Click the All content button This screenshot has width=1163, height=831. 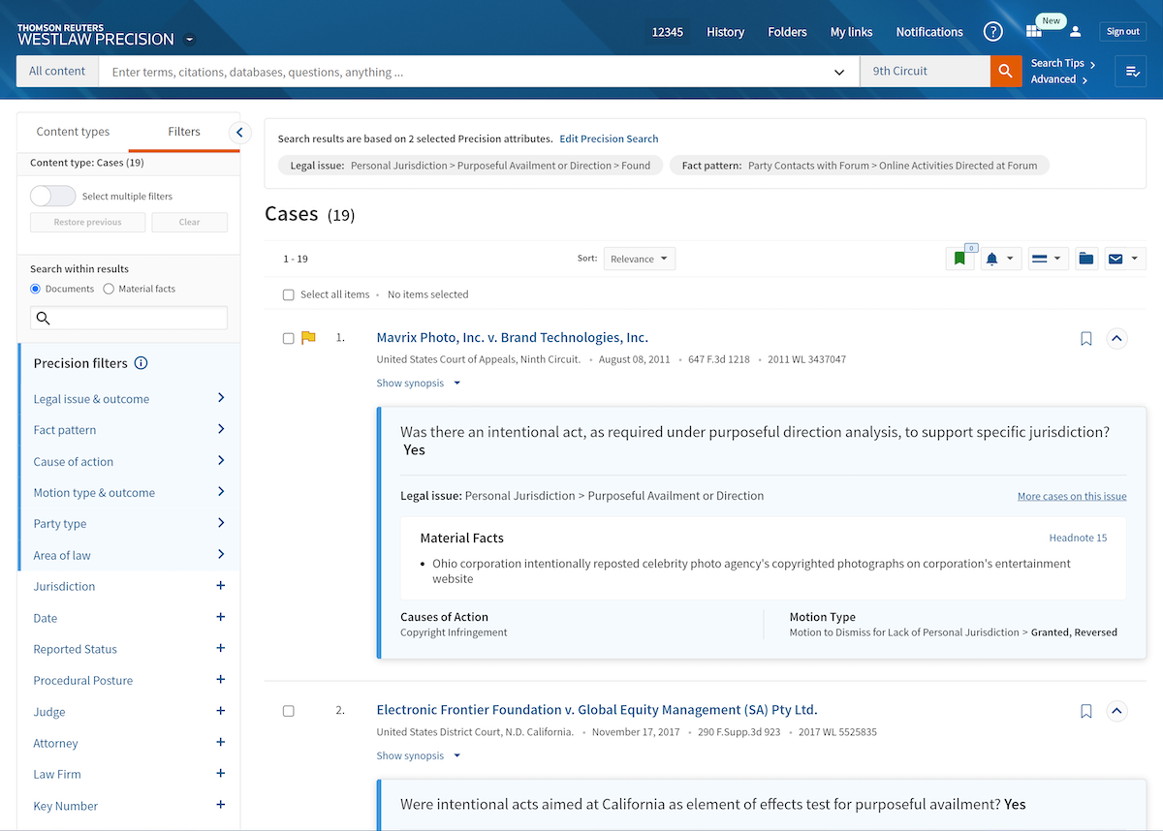click(57, 71)
